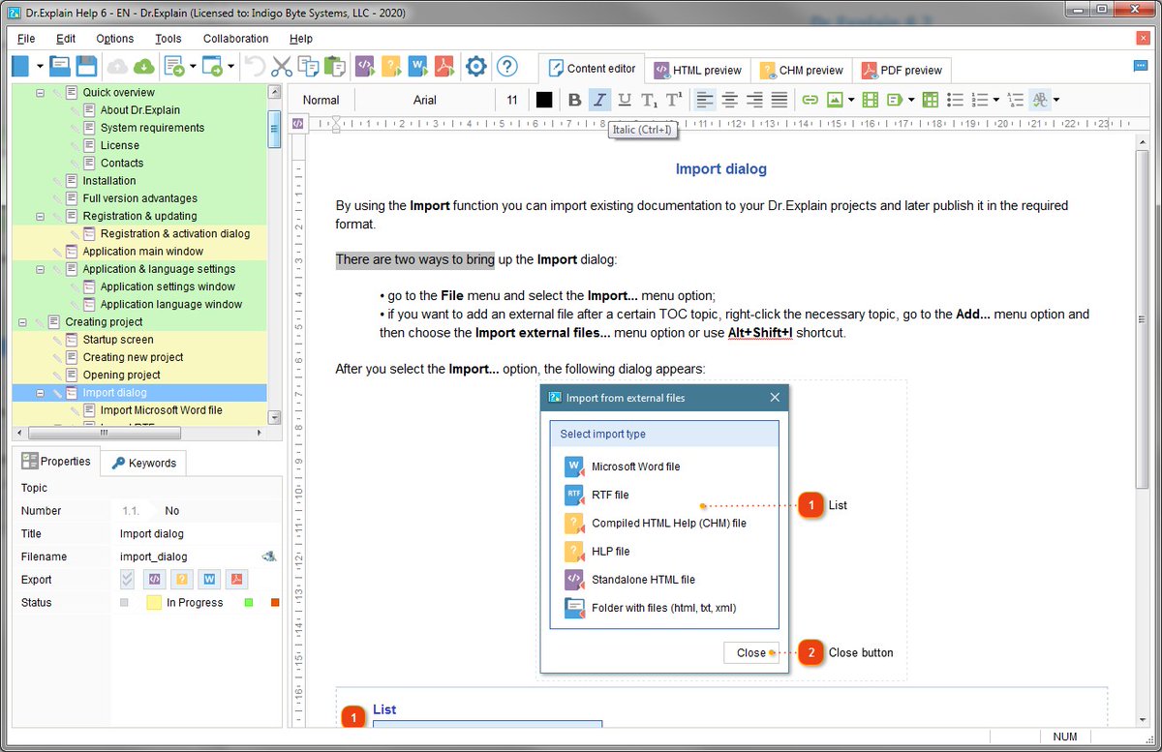Collapse the Quick overview tree node
Viewport: 1162px width, 752px height.
tap(41, 91)
